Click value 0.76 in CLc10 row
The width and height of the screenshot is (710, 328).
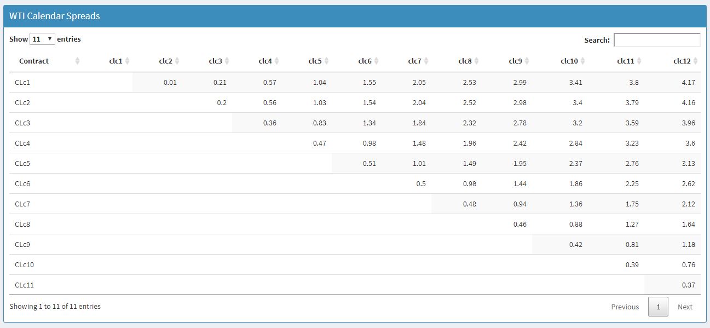pos(689,264)
